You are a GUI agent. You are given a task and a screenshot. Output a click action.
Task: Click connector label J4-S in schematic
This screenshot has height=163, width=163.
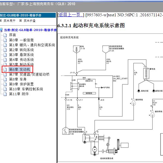click(102, 100)
